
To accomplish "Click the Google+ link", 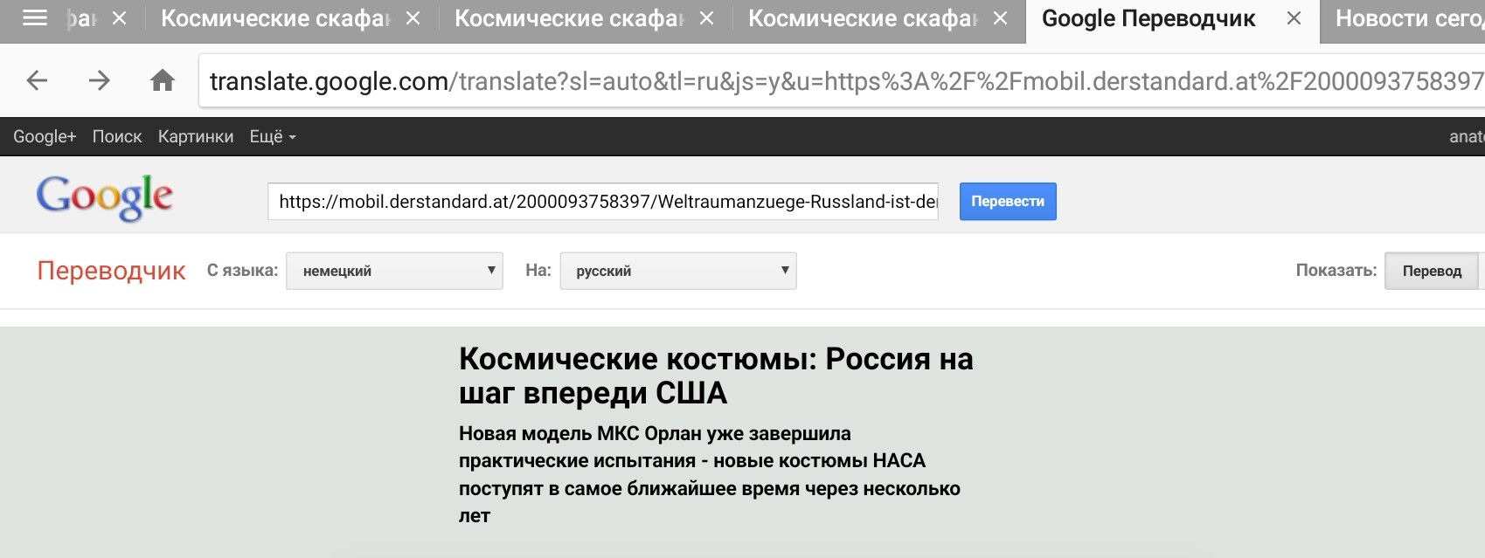I will (45, 136).
